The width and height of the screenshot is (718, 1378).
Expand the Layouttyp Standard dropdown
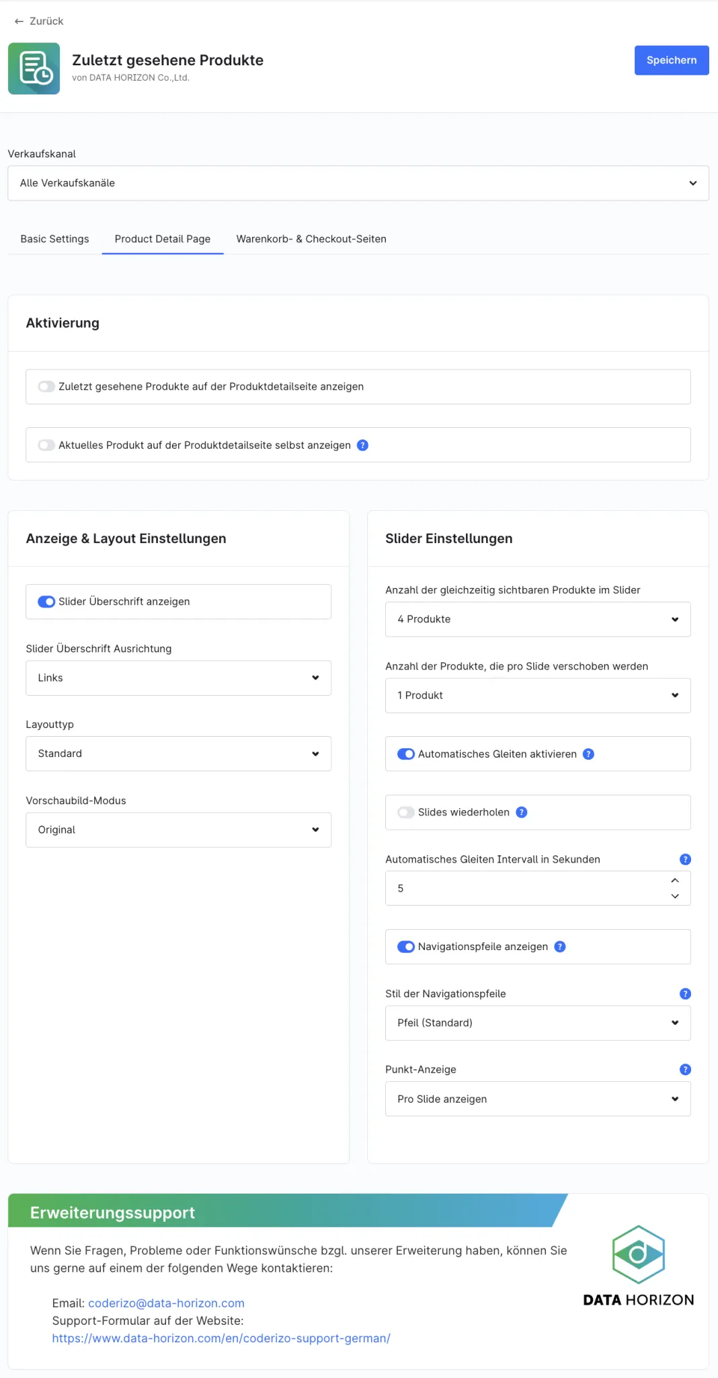(178, 754)
